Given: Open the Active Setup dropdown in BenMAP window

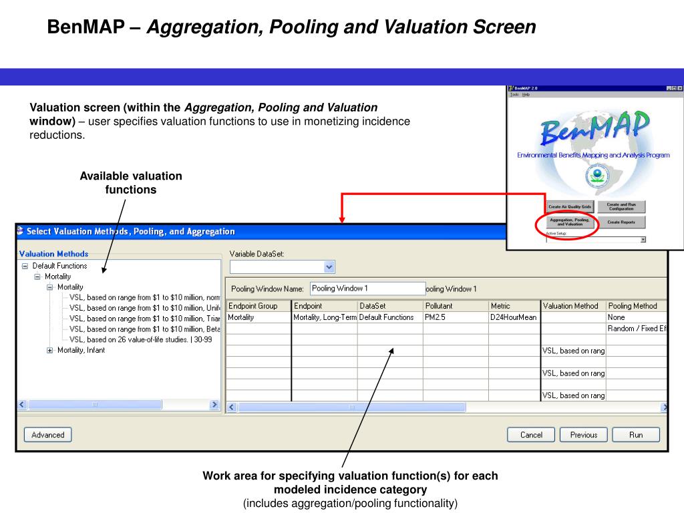Looking at the screenshot, I should tap(643, 240).
